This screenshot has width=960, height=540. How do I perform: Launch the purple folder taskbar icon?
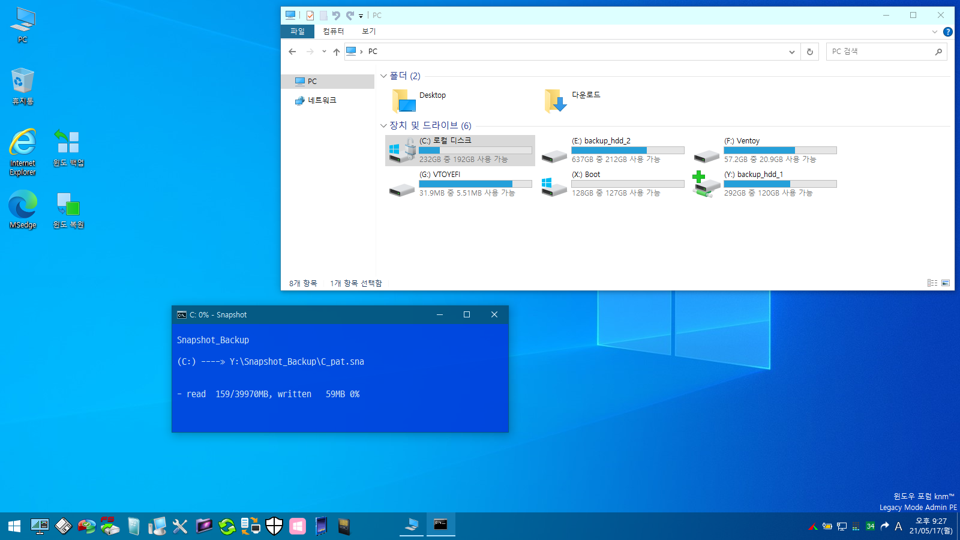[204, 526]
